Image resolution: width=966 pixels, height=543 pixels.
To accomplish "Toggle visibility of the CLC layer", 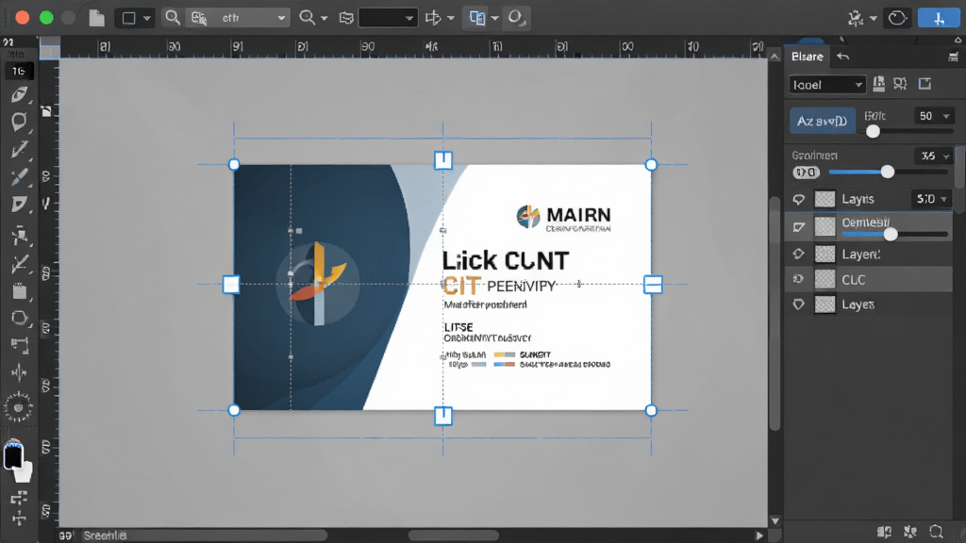I will 798,279.
